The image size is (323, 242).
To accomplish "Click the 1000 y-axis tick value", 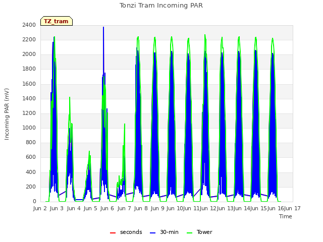I will 29,128.
